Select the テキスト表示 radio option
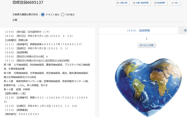 pyautogui.click(x=43, y=14)
